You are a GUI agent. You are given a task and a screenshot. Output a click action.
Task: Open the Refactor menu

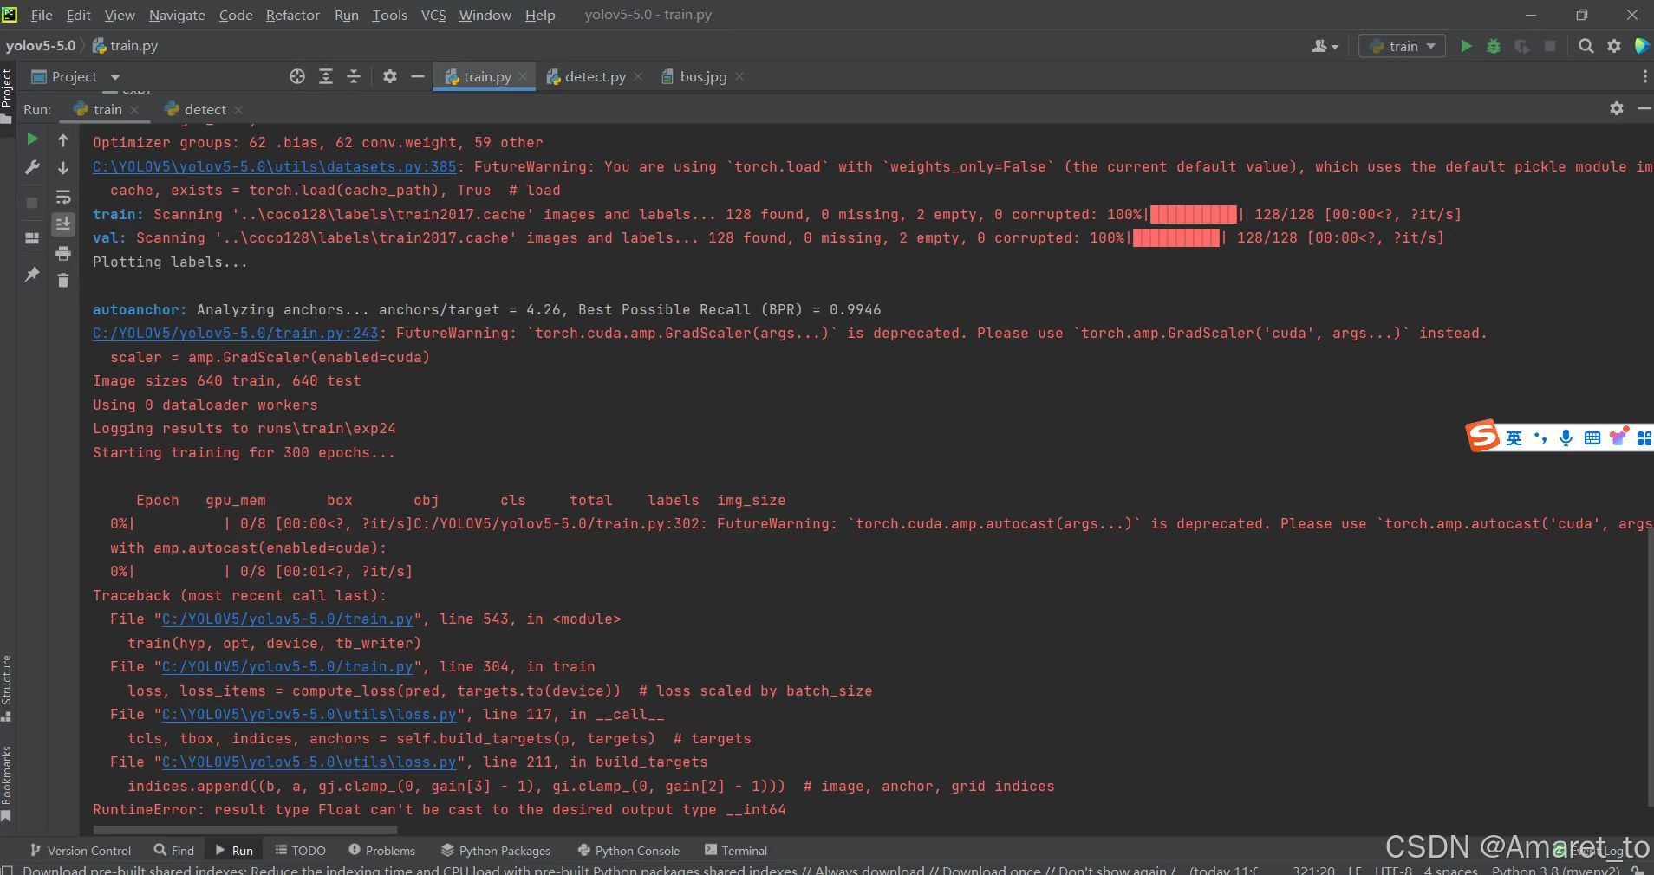pos(293,15)
